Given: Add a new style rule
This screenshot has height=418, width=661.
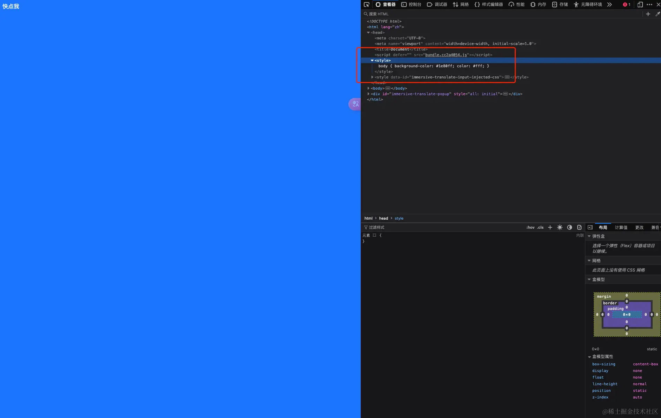Looking at the screenshot, I should [550, 227].
